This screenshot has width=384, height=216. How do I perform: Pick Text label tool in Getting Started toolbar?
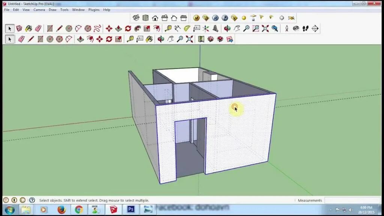(140, 39)
